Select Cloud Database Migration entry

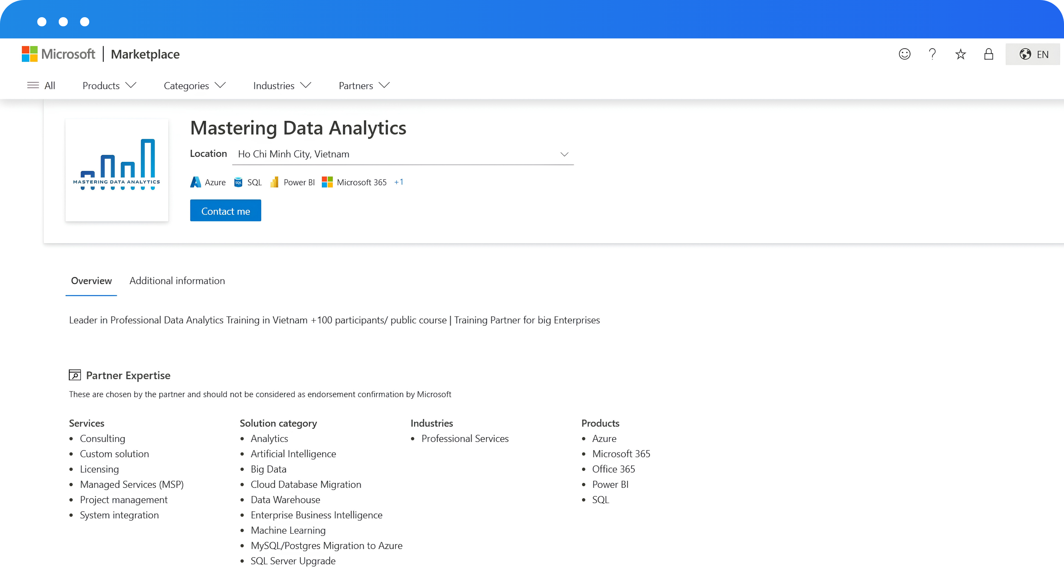(x=306, y=484)
